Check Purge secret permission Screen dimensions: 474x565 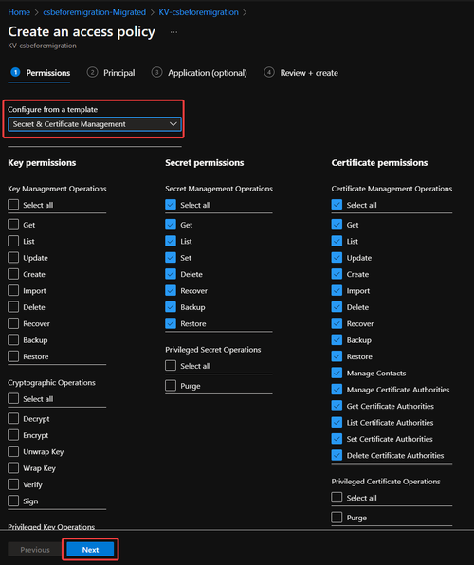[171, 386]
